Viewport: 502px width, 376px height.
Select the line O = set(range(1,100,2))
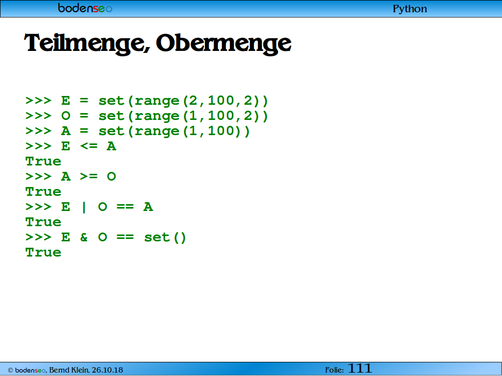147,116
